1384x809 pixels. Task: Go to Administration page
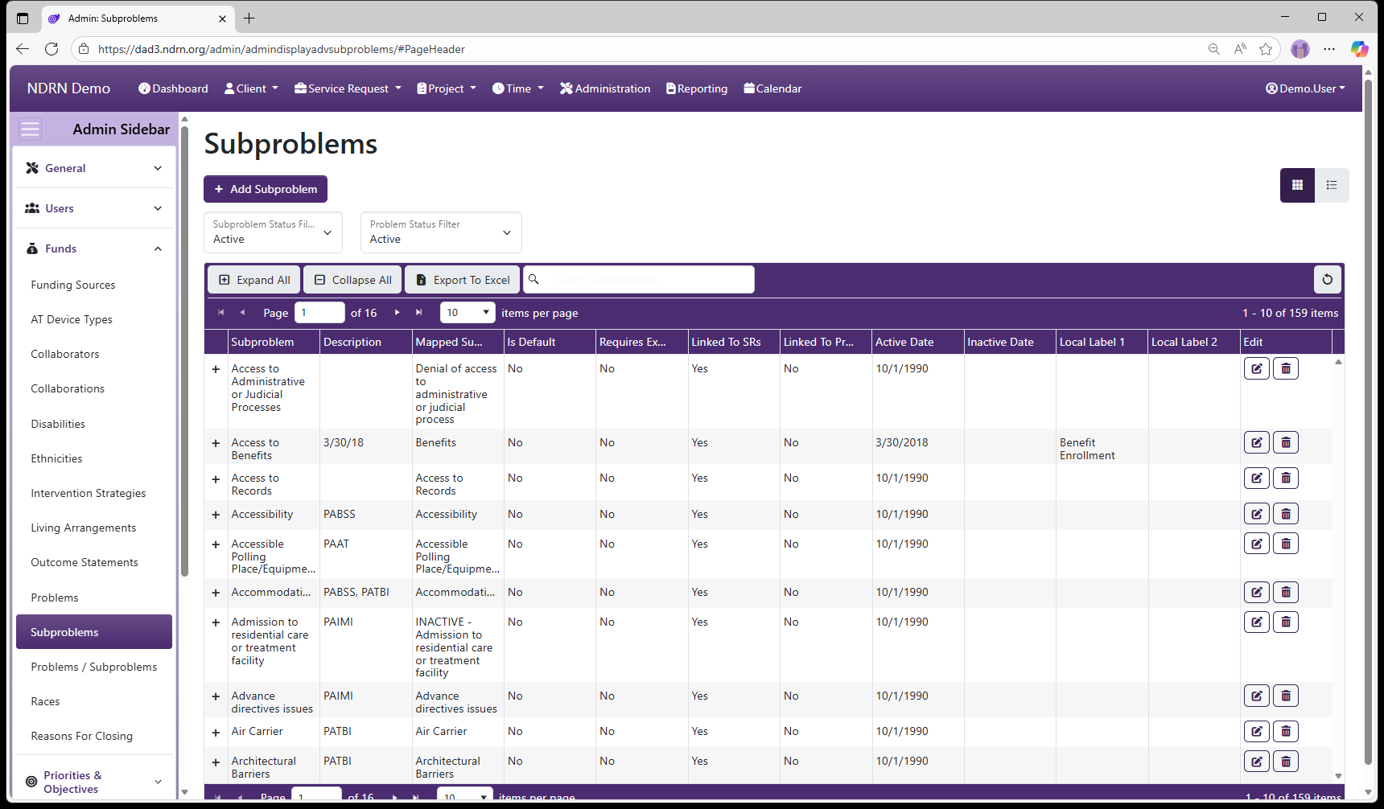(605, 88)
